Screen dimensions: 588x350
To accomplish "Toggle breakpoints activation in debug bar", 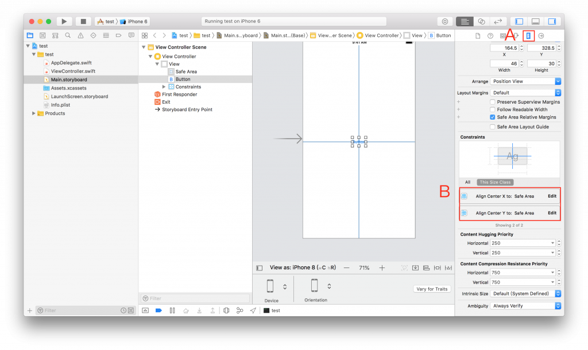I will coord(158,310).
